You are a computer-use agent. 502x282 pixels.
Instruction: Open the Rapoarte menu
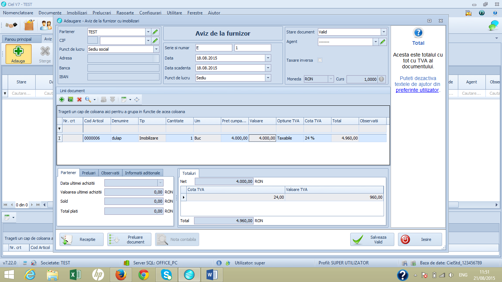125,13
